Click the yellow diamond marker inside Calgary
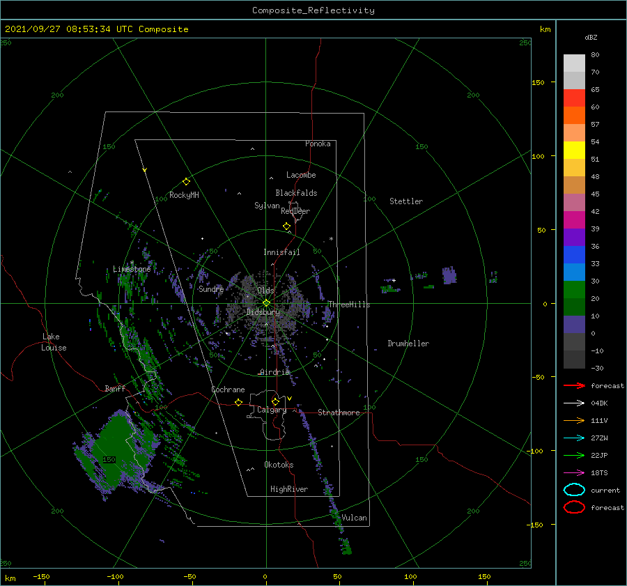The height and width of the screenshot is (586, 627). pyautogui.click(x=275, y=401)
